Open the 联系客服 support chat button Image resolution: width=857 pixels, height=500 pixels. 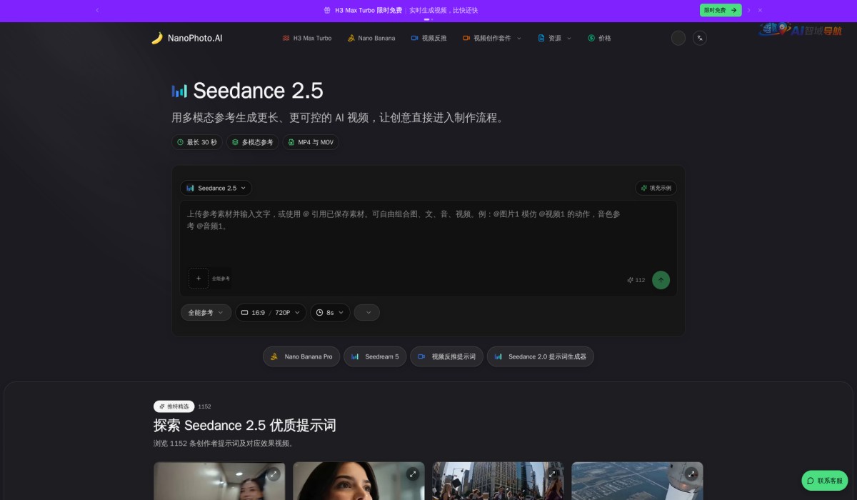click(824, 481)
